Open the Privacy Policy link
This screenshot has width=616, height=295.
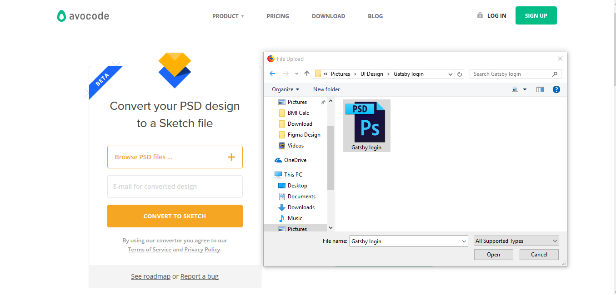tap(202, 250)
